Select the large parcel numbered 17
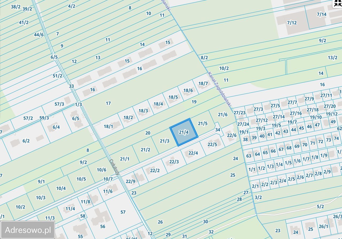342x239 pixels. [108, 103]
